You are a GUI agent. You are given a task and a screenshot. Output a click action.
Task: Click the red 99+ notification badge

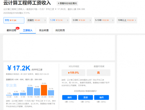tap(17, 28)
